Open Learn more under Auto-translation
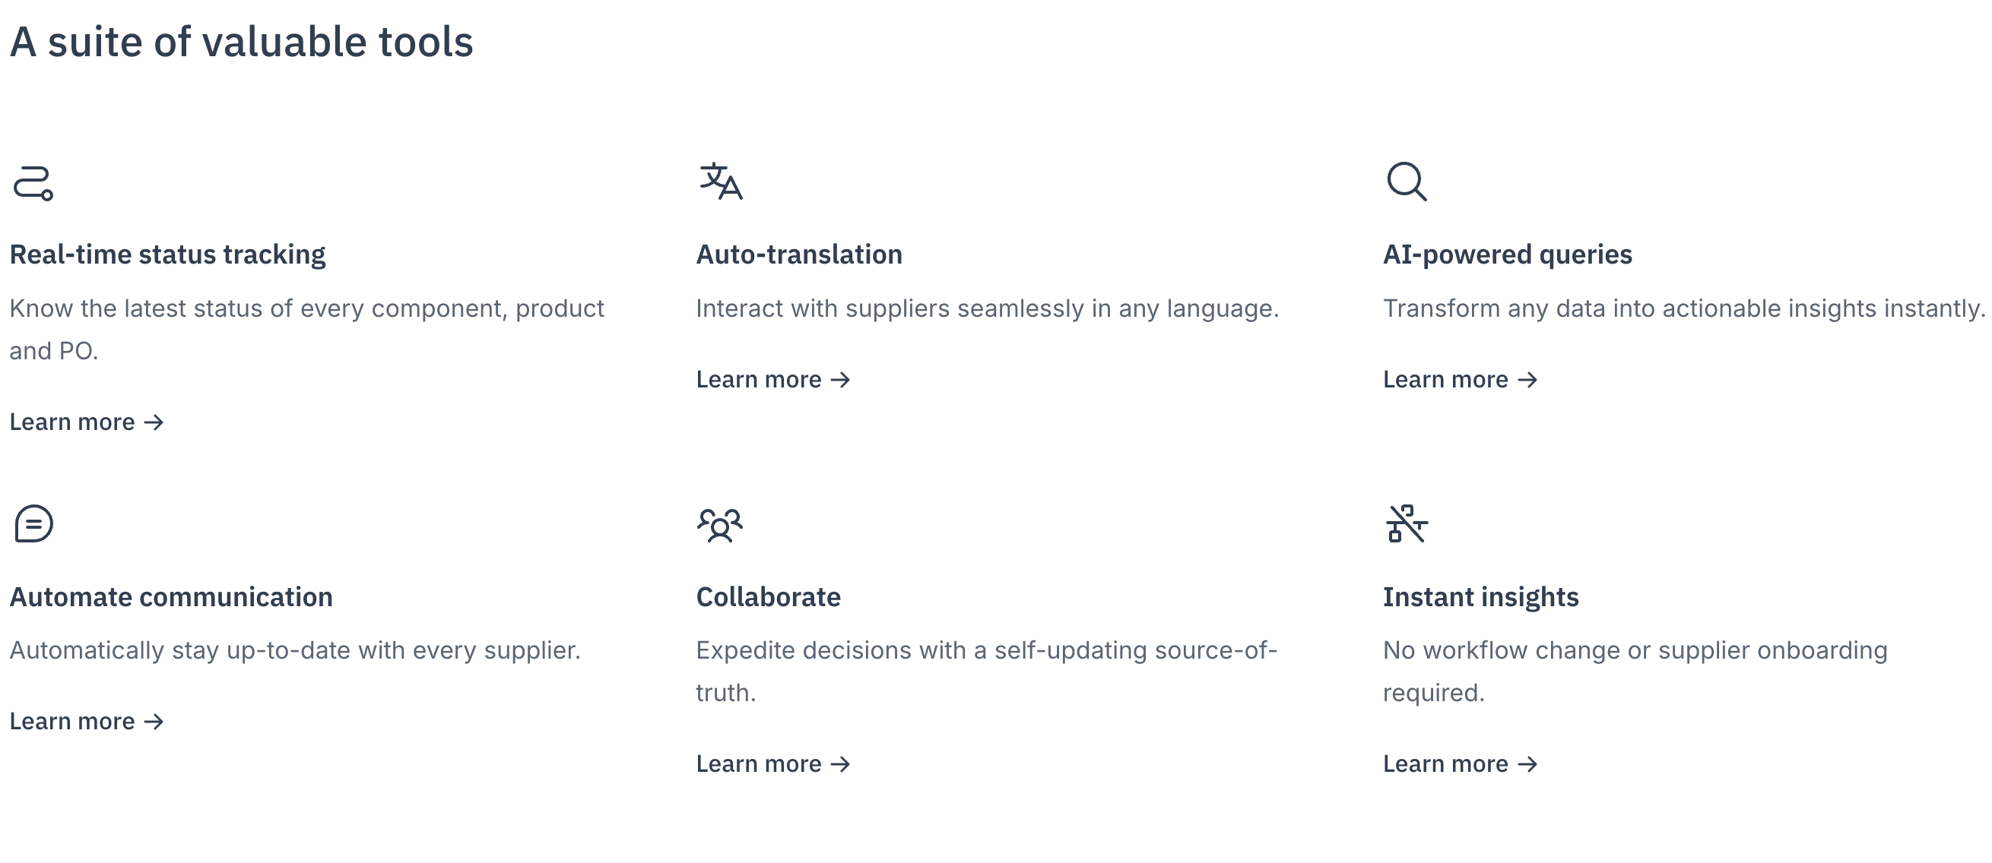This screenshot has height=863, width=1992. (773, 379)
